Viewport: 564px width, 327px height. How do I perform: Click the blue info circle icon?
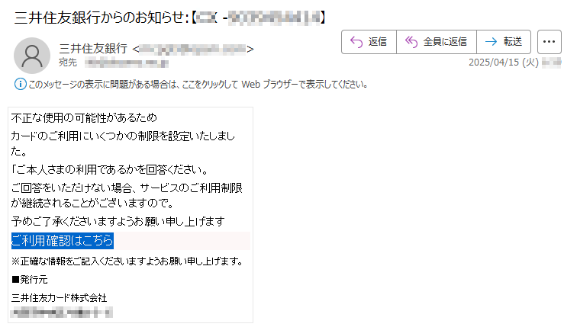tap(20, 85)
